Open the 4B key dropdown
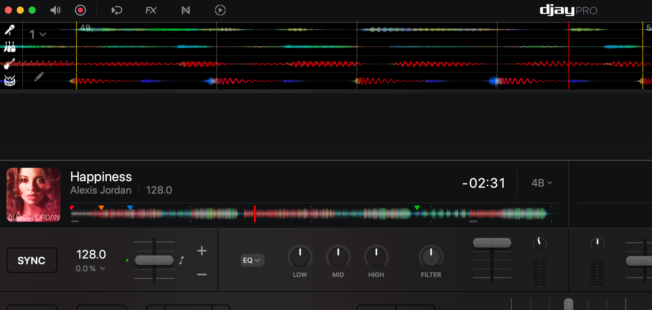Viewport: 652px width, 310px height. tap(542, 183)
